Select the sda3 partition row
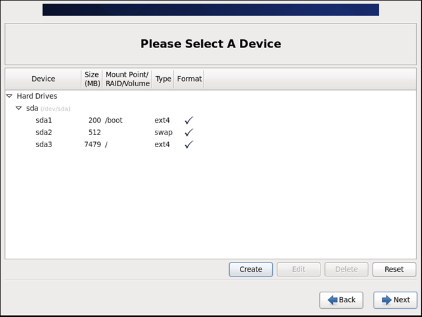The width and height of the screenshot is (422, 317). tap(211, 145)
